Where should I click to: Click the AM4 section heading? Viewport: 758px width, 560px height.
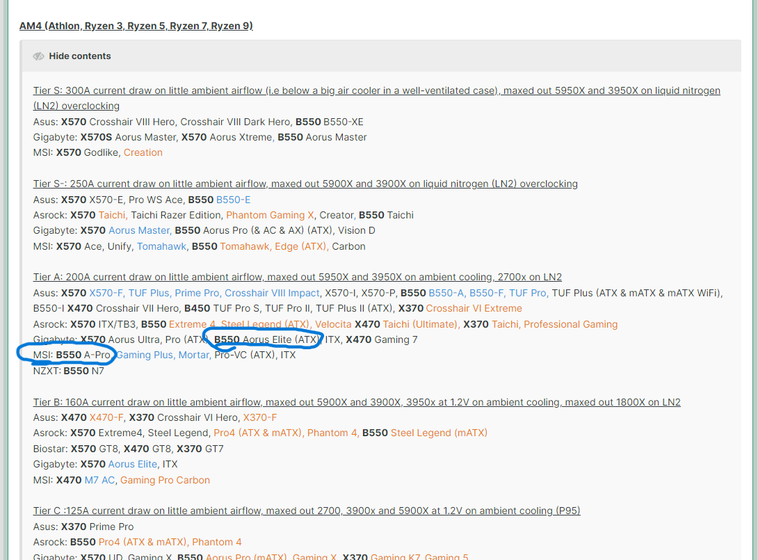tap(136, 26)
